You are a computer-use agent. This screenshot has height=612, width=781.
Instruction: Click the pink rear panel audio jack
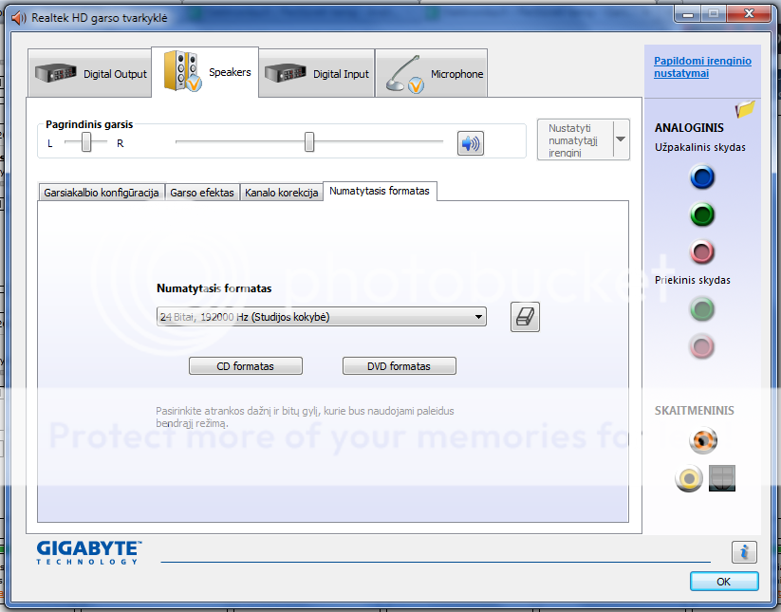point(701,252)
